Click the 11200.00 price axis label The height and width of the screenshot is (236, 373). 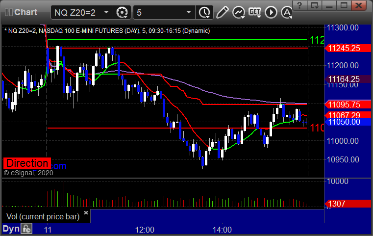pyautogui.click(x=343, y=65)
